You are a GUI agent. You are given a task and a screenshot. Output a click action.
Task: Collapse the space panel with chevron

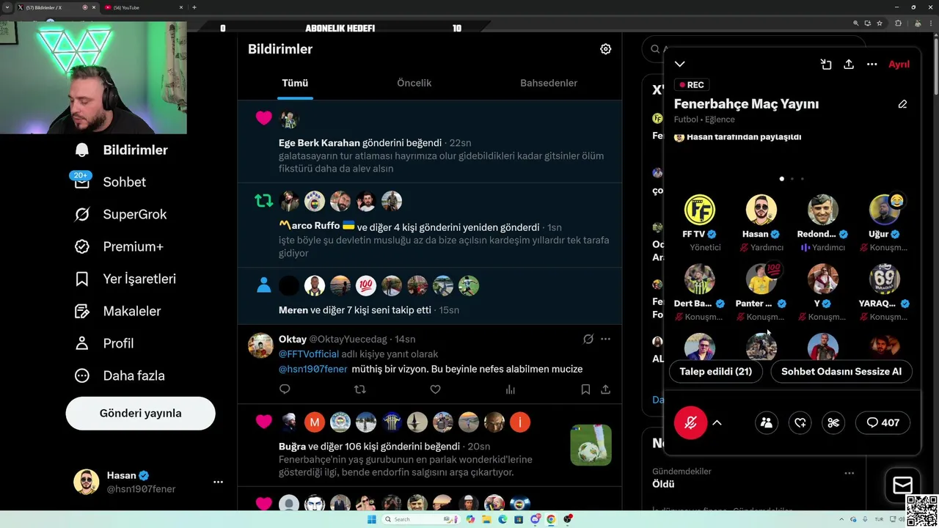[680, 65]
